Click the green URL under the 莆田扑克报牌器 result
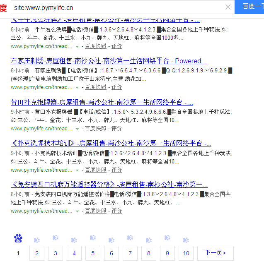Image resolution: width=264 pixels, height=271 pixels. pos(41,128)
